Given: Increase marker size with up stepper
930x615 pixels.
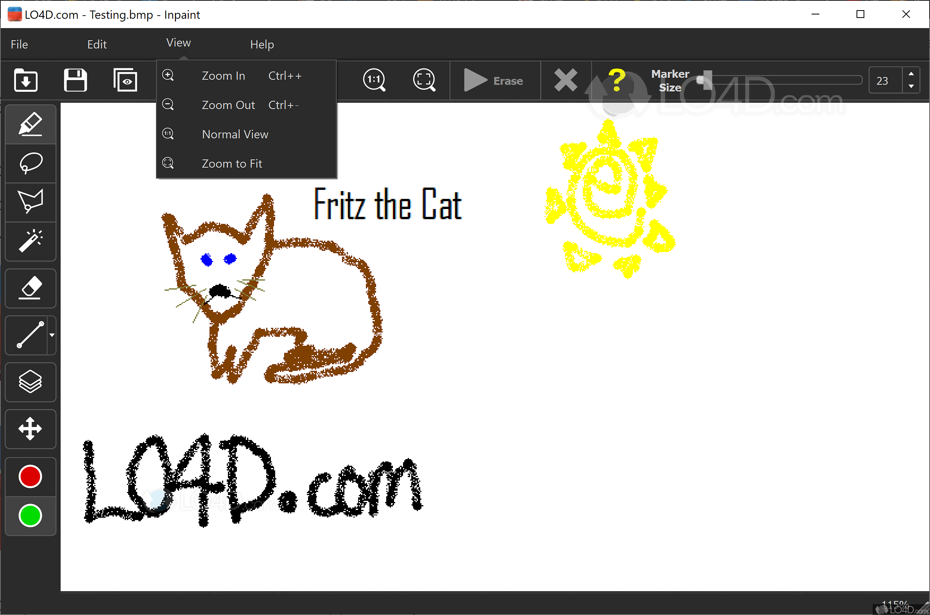Looking at the screenshot, I should (x=912, y=75).
